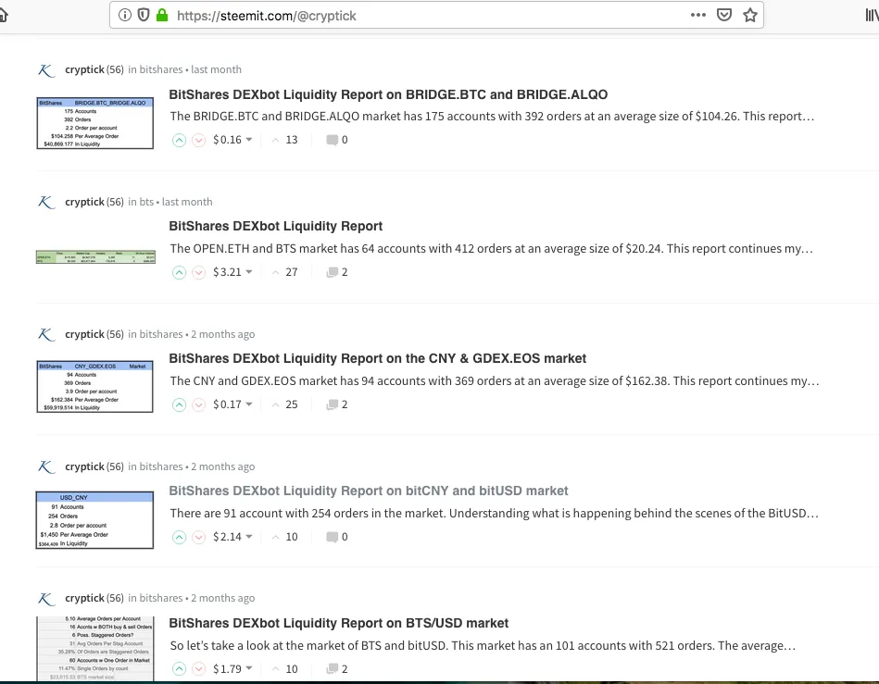Downvote the BRIDGE.BTC and BRIDGE.ALQO post

pyautogui.click(x=198, y=140)
